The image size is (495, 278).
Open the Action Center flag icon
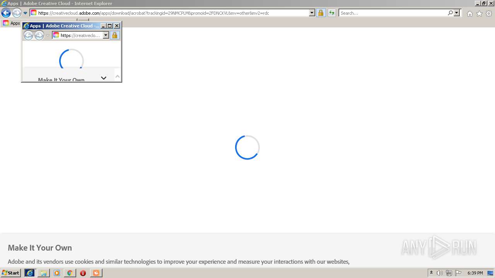[x=458, y=273]
